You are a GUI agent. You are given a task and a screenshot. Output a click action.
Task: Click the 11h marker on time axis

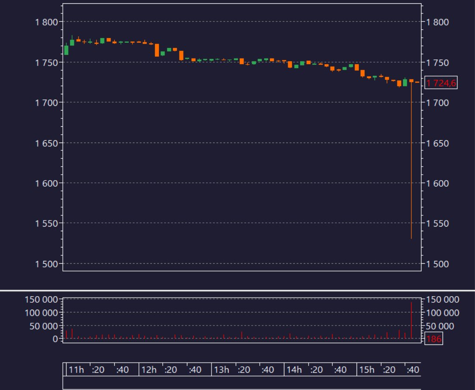coord(76,370)
